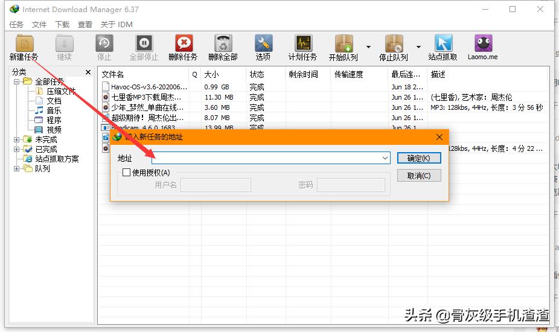Select 压缩文件 category
Image resolution: width=559 pixels, height=332 pixels.
61,91
